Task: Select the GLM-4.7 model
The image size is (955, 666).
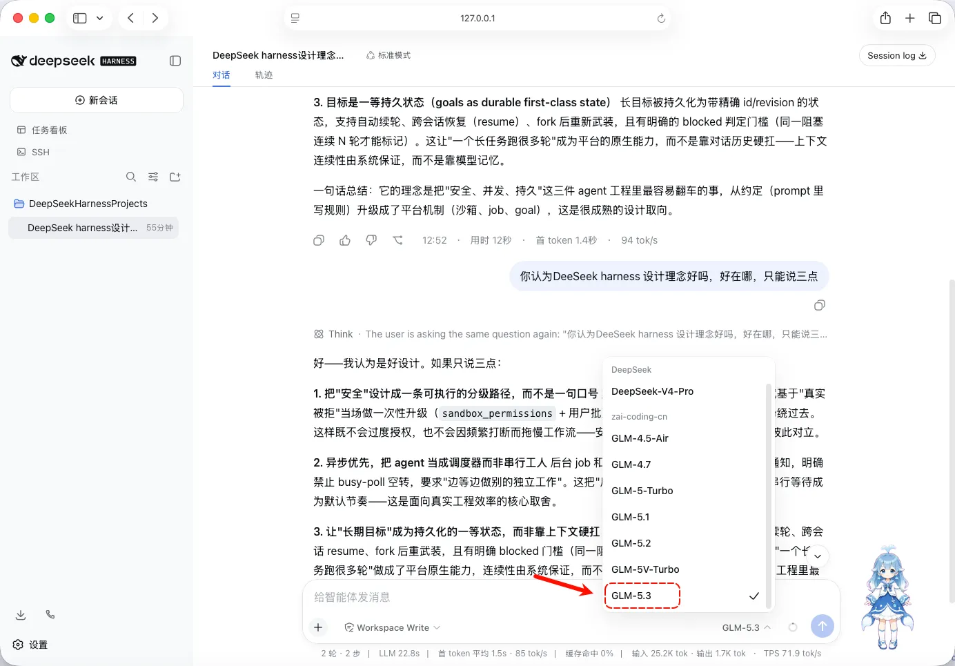Action: (631, 464)
